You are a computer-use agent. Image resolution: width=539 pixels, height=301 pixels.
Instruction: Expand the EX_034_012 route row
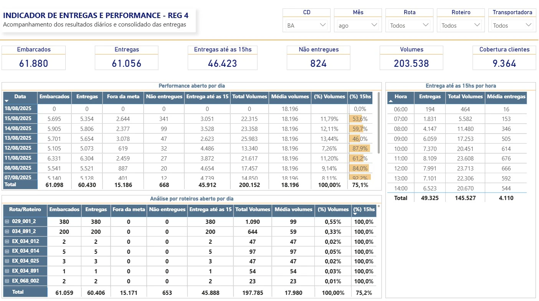pyautogui.click(x=7, y=241)
